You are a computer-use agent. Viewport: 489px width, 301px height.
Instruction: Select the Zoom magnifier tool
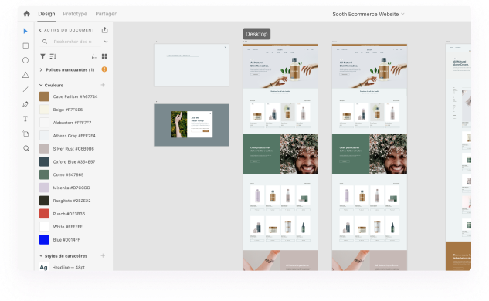(26, 148)
